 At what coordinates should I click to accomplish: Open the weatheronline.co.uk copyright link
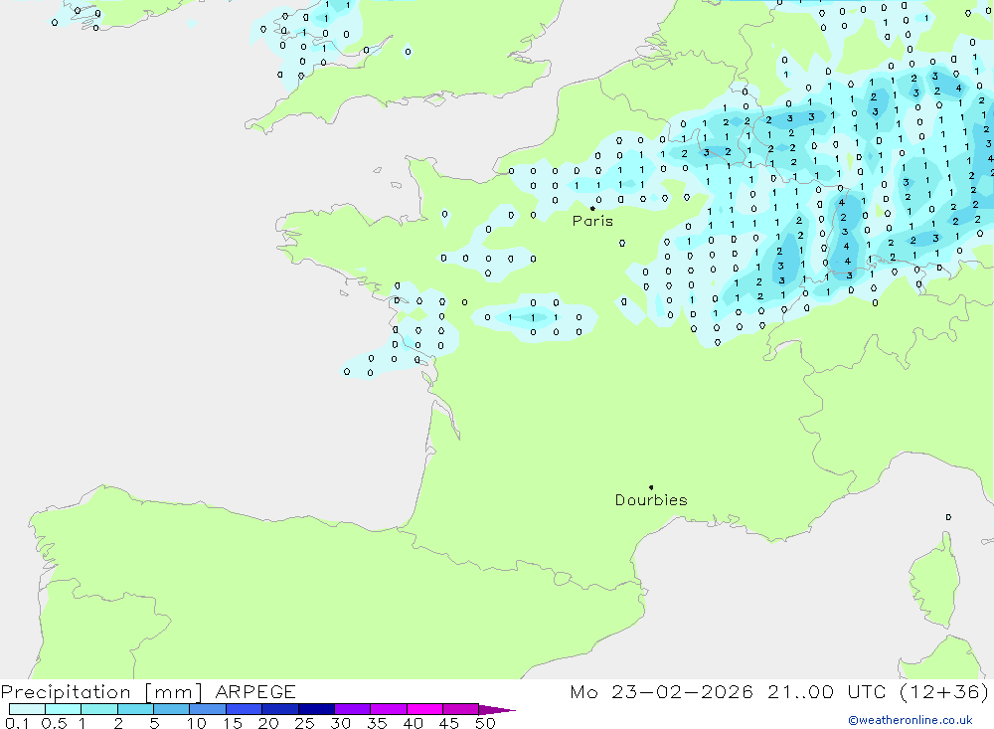tap(911, 720)
